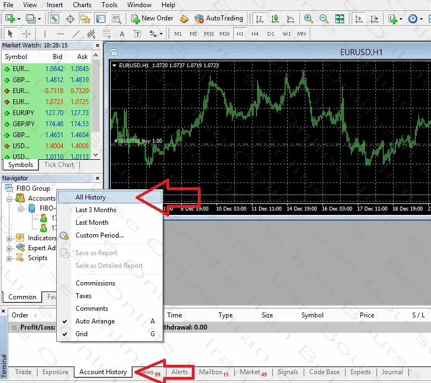Collapse the Accounts tree node
431x383 pixels.
tap(9, 198)
